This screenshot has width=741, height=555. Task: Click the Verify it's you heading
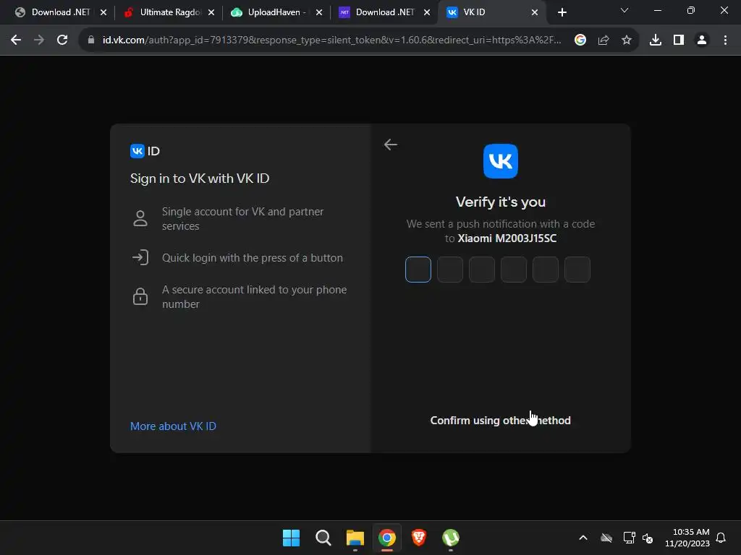click(501, 202)
